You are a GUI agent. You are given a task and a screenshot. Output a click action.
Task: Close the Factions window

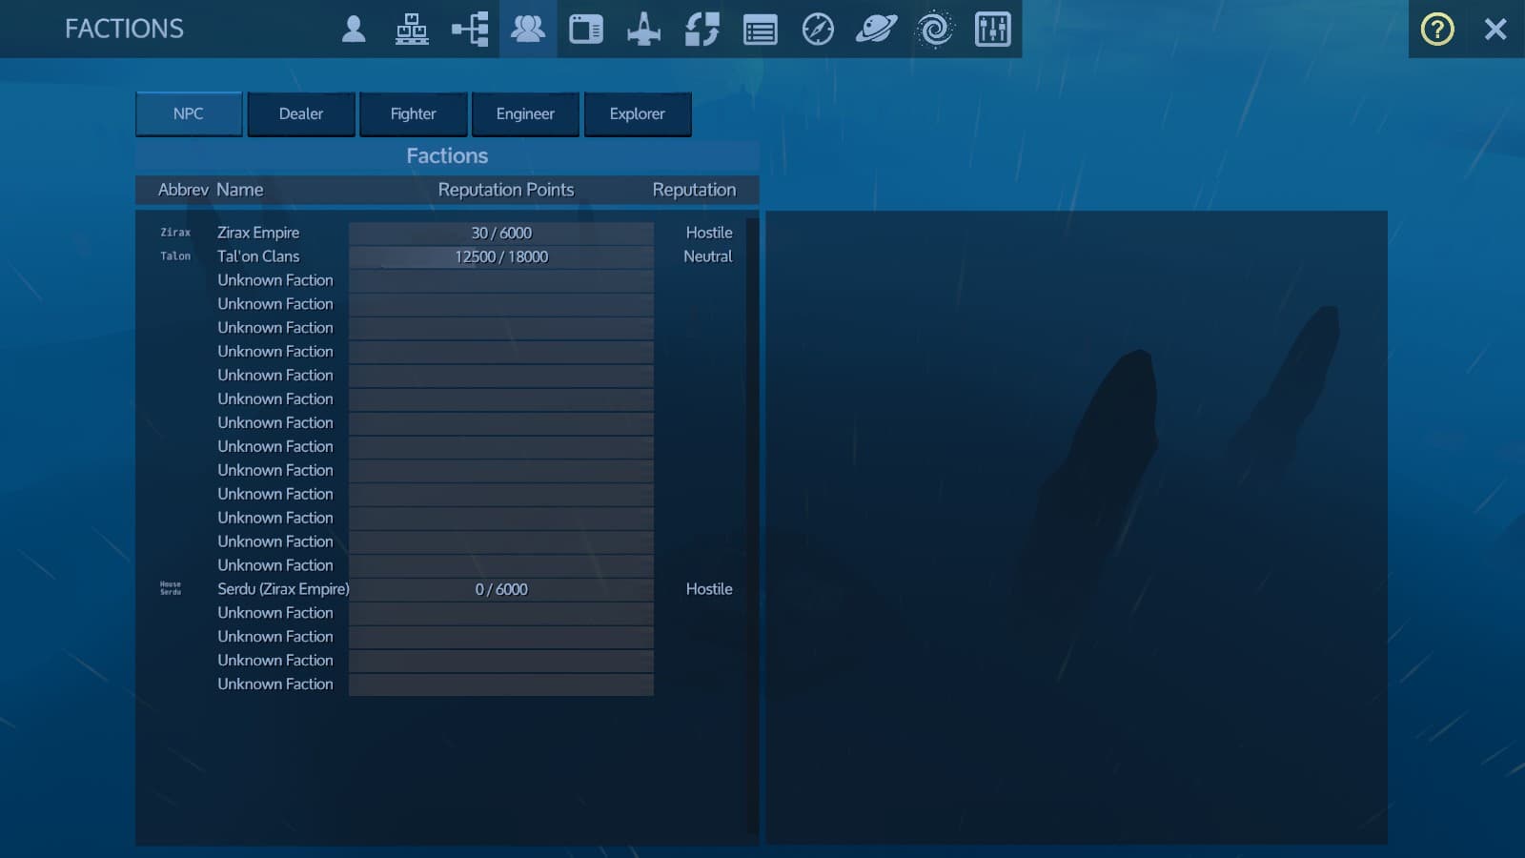click(1495, 29)
